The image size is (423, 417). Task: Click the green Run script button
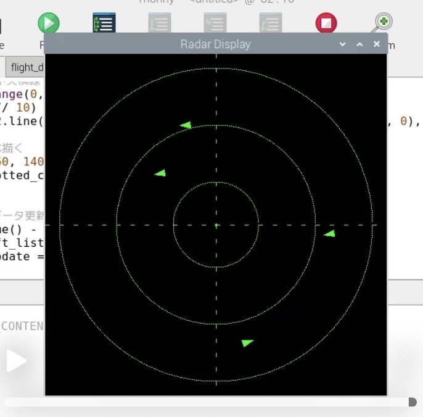(x=49, y=23)
